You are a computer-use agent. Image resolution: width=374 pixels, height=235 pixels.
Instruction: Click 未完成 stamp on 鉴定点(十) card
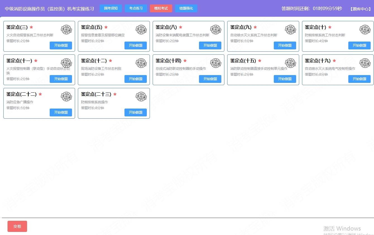click(x=365, y=30)
